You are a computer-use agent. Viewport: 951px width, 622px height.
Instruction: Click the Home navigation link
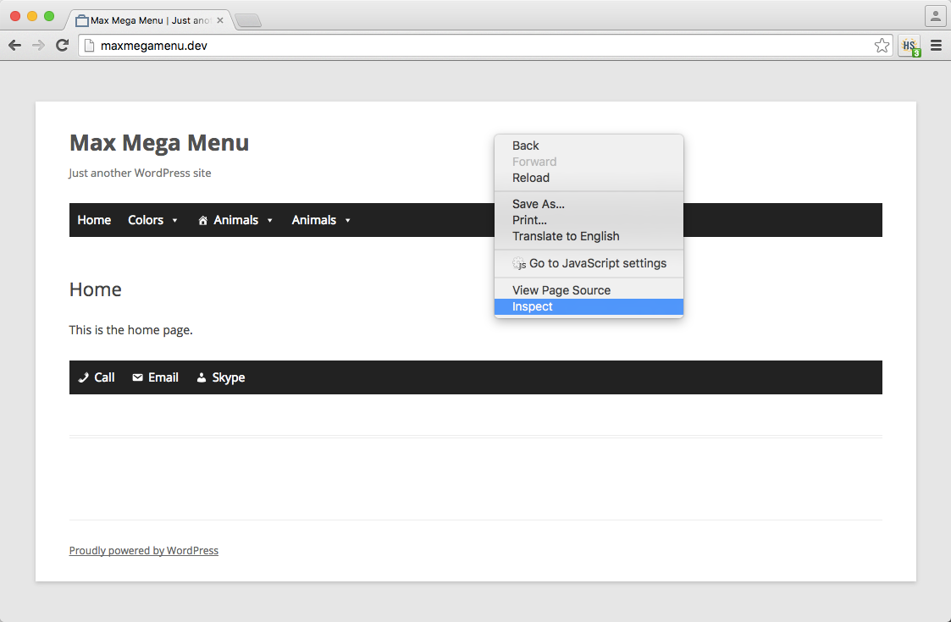[x=94, y=220]
